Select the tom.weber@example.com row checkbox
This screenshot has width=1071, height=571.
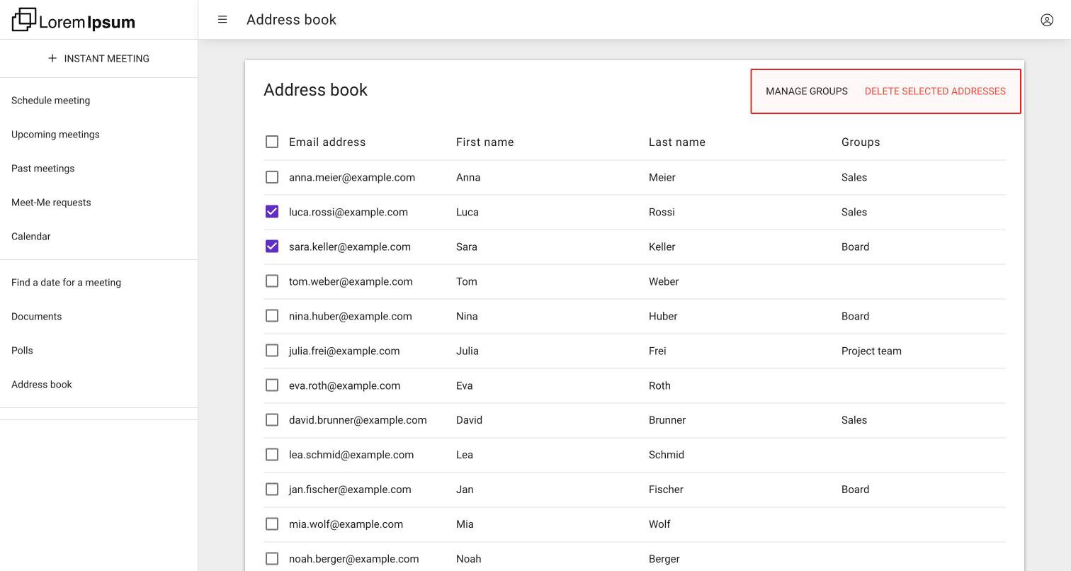point(272,281)
